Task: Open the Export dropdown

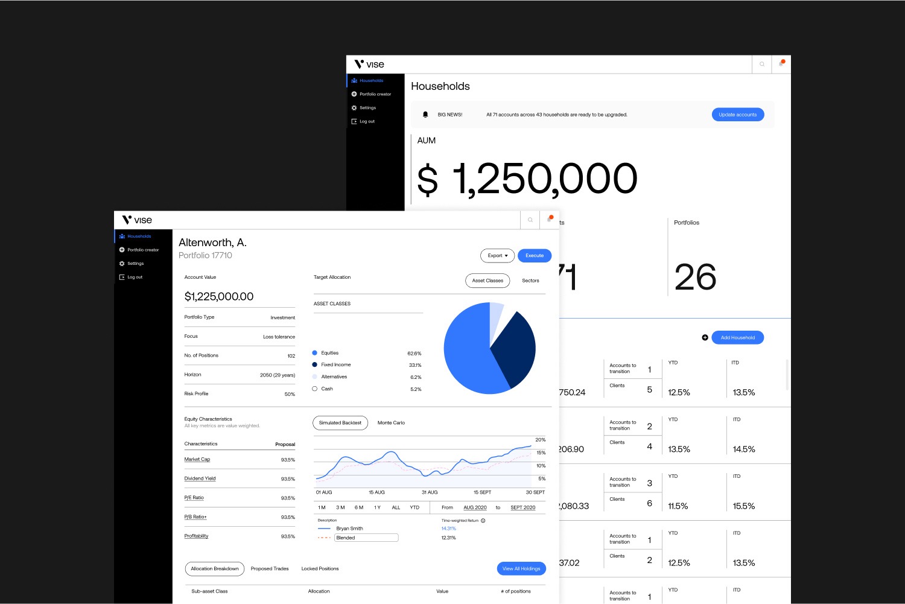Action: click(x=498, y=256)
